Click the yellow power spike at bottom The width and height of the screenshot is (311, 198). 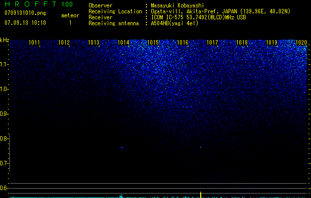click(201, 195)
